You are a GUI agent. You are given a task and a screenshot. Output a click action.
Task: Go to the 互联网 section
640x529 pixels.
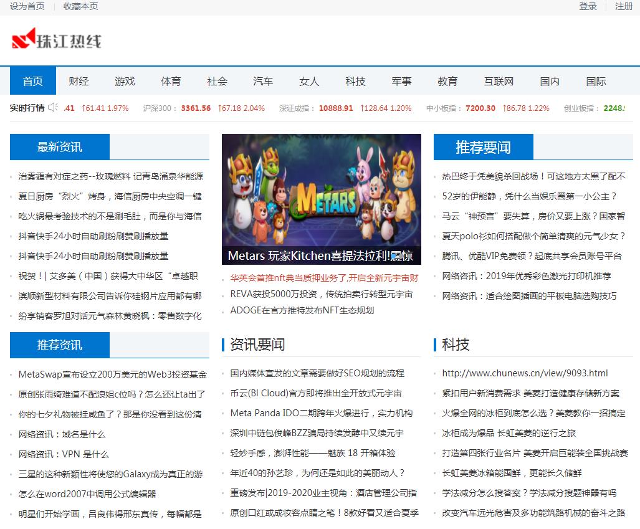(499, 81)
